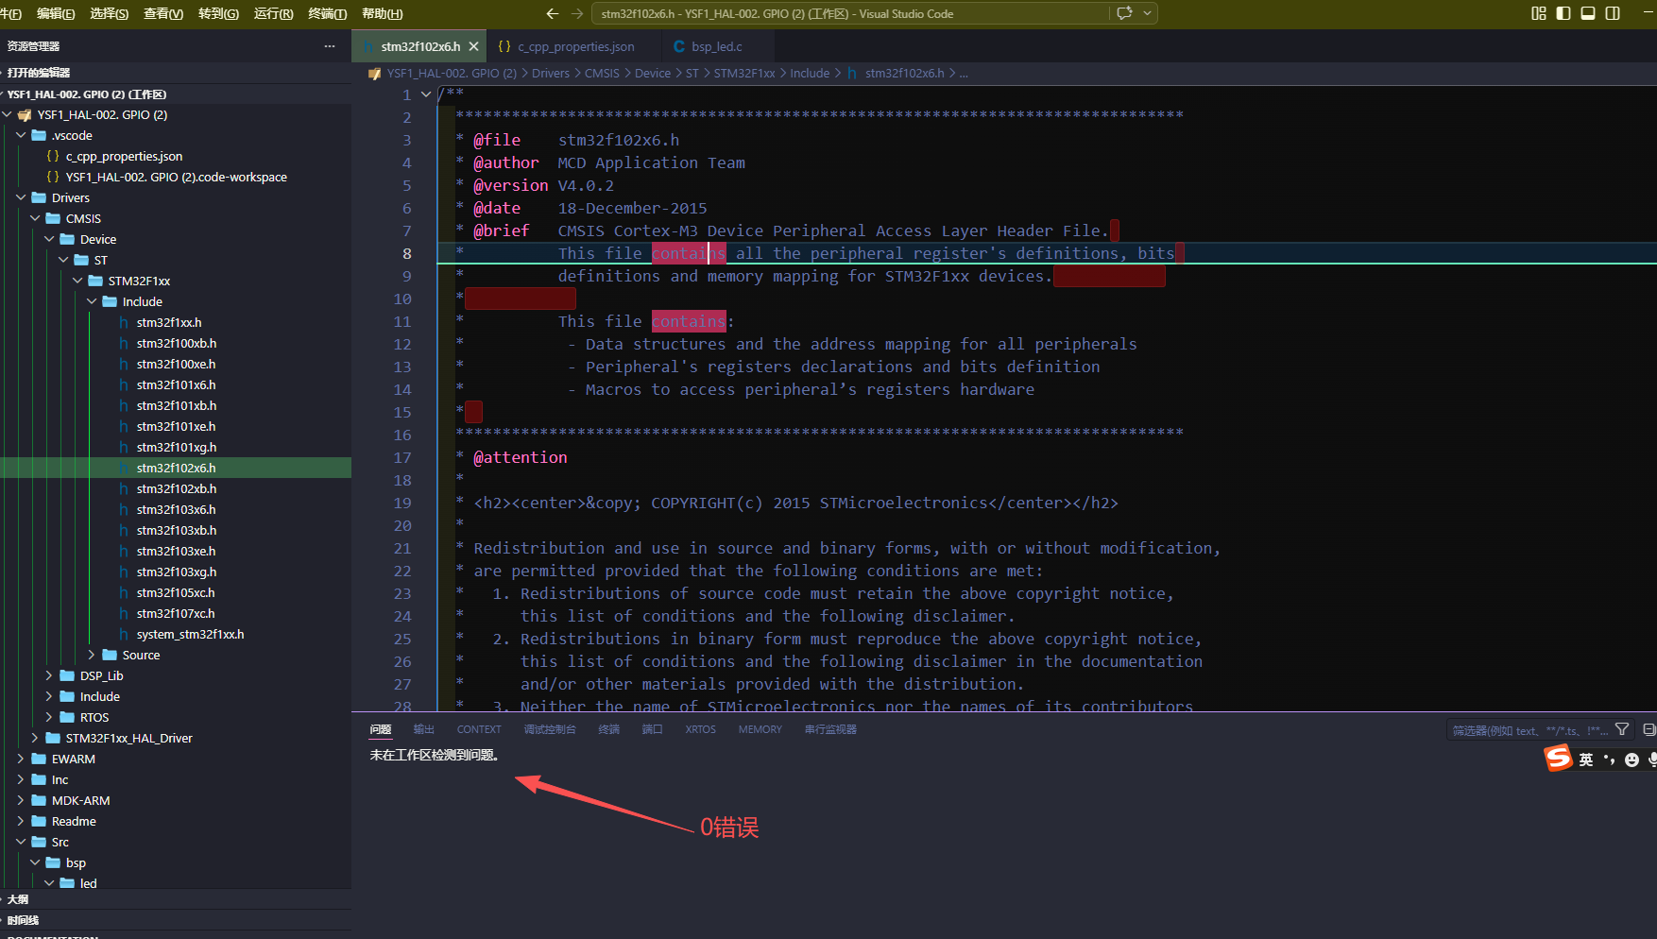
Task: Toggle primary side bar layout icon
Action: (x=1563, y=13)
